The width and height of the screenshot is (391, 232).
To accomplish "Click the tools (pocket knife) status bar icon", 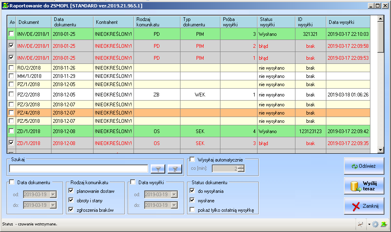I will (x=361, y=224).
